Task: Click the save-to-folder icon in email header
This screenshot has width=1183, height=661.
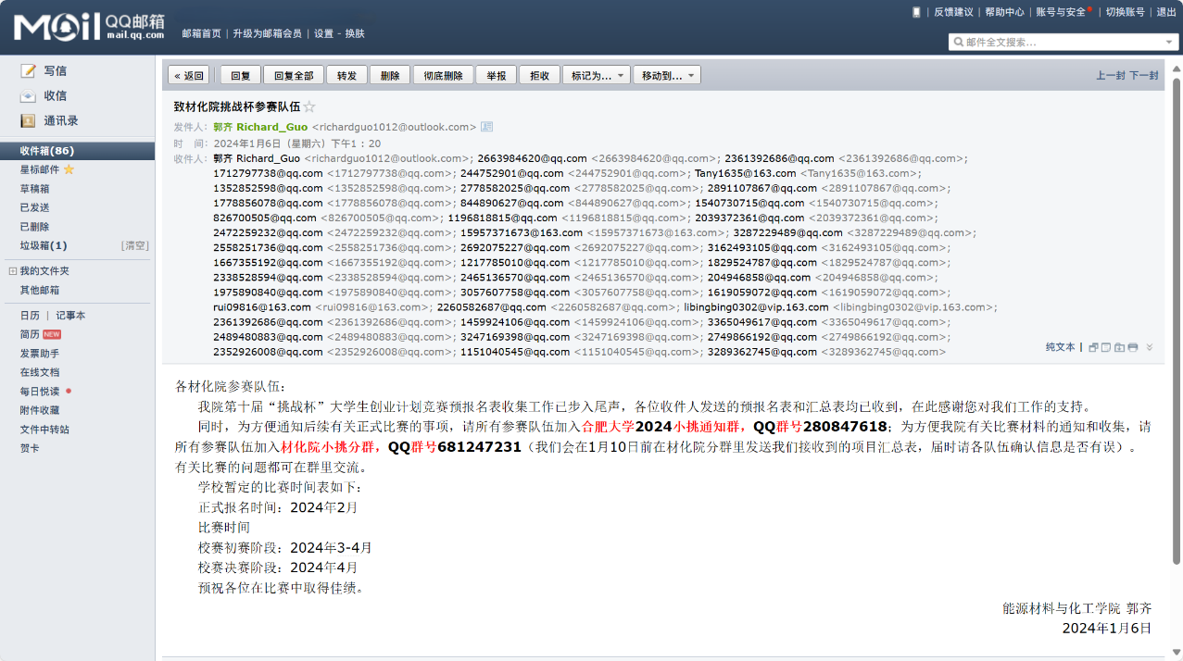Action: click(1119, 347)
